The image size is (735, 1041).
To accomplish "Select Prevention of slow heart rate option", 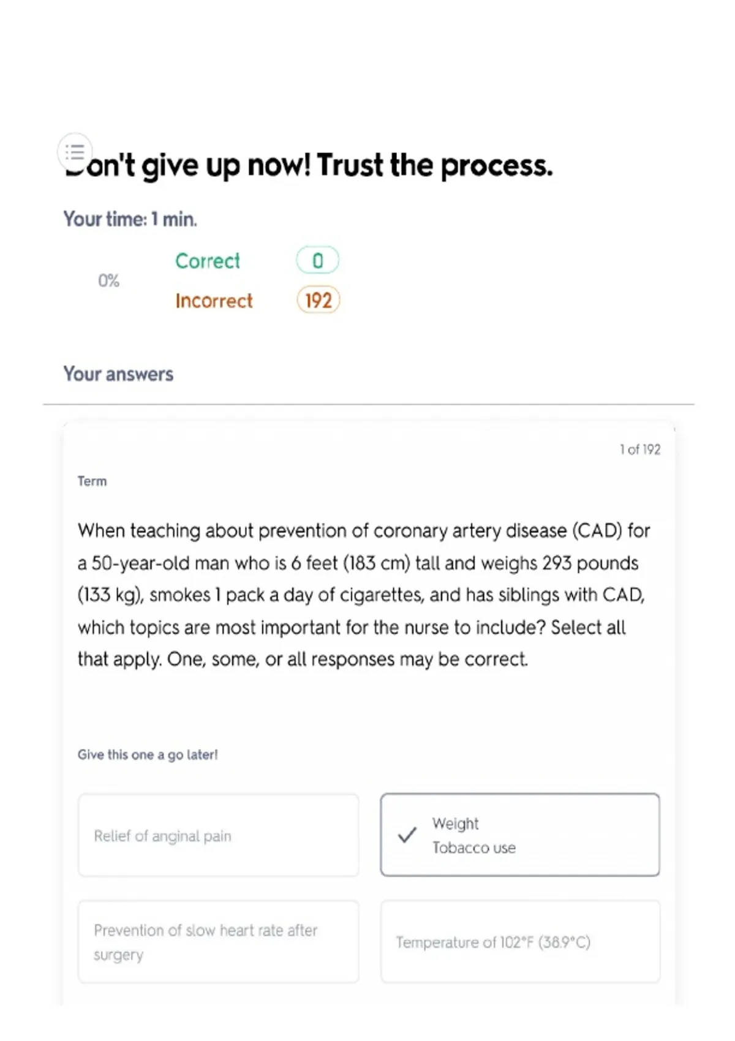I will [218, 942].
